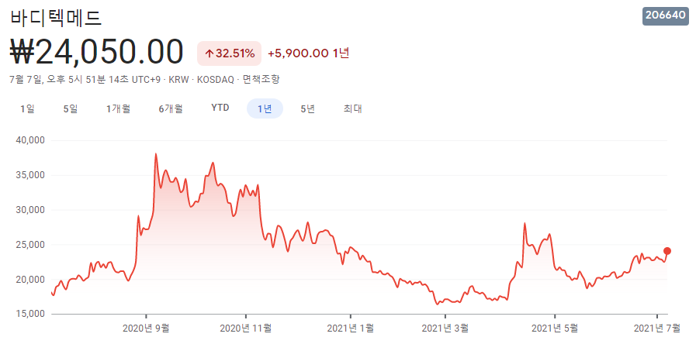
Task: Switch to the 5년 range tab
Action: point(307,108)
